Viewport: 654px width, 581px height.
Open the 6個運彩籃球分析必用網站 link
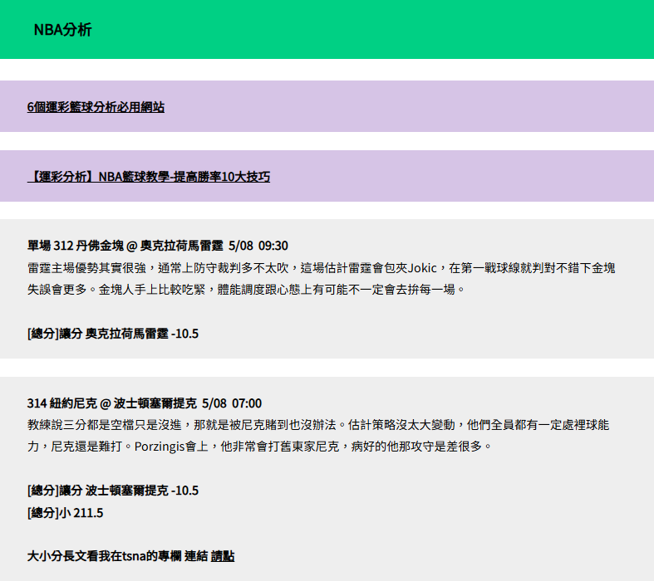point(96,107)
